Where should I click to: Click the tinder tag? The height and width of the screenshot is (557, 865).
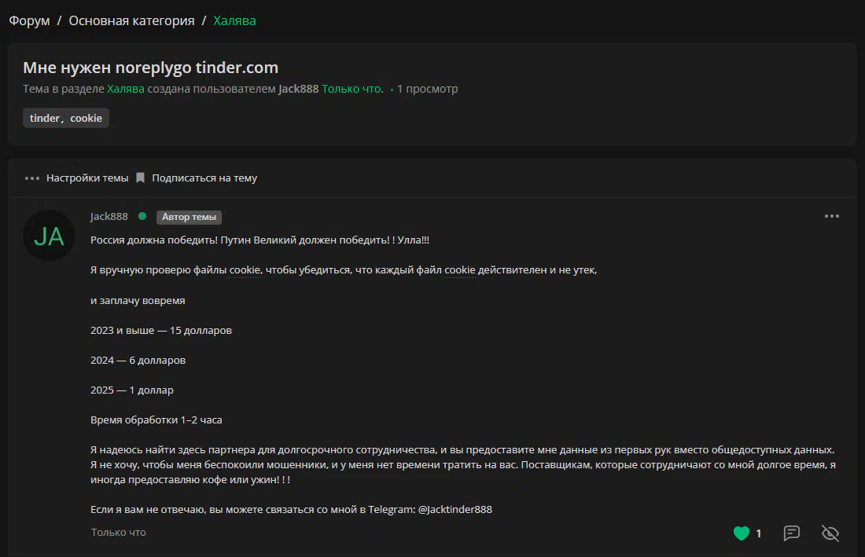[x=45, y=118]
